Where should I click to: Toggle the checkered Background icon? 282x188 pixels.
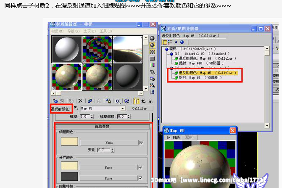pyautogui.click(x=152, y=52)
